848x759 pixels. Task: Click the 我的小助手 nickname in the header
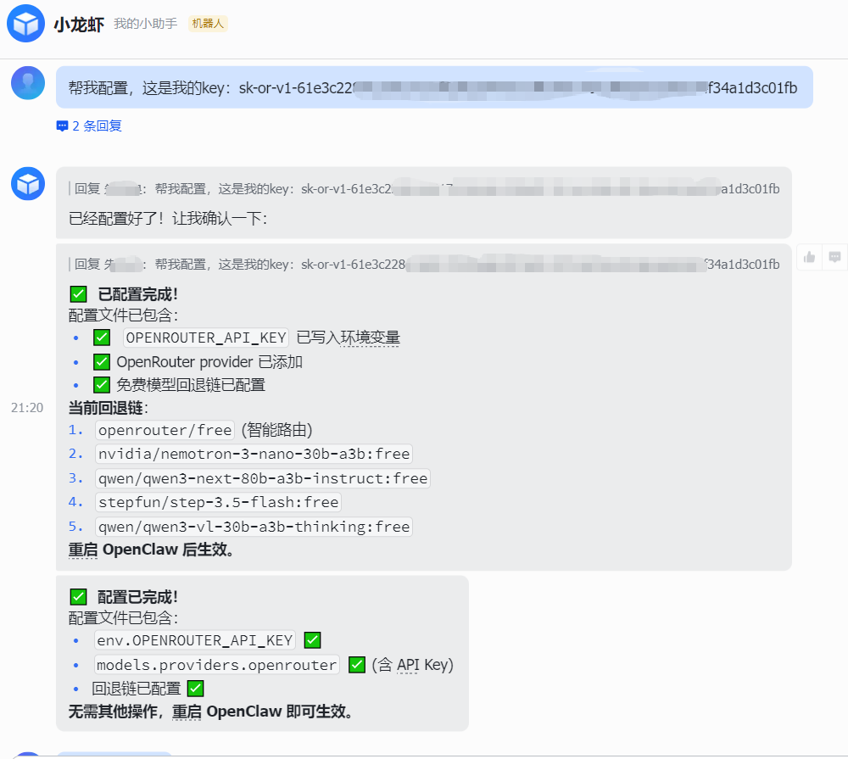pyautogui.click(x=146, y=24)
